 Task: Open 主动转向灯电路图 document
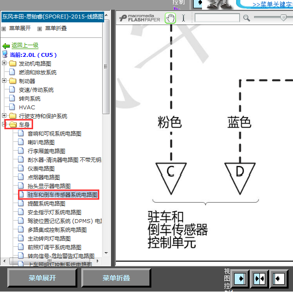click(49, 239)
